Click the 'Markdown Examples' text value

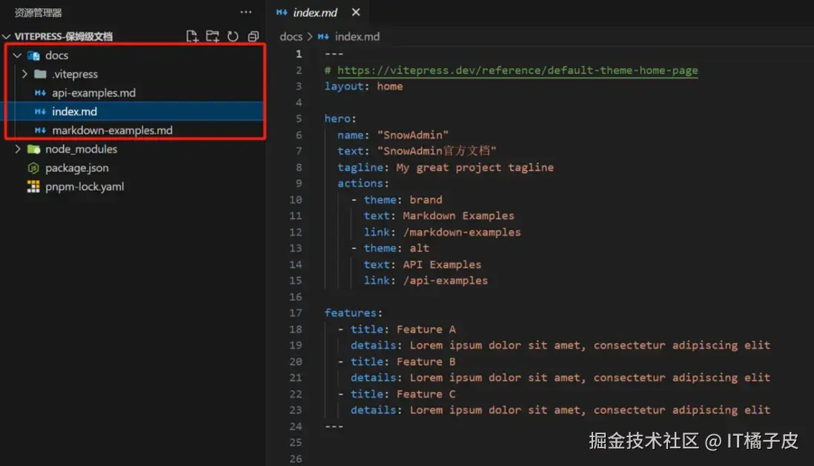pos(458,216)
